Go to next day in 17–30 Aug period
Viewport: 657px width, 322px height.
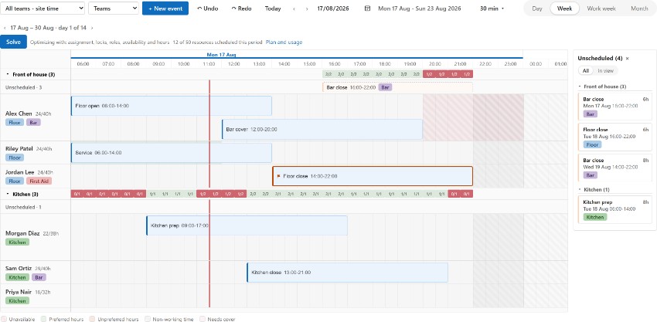(x=92, y=28)
